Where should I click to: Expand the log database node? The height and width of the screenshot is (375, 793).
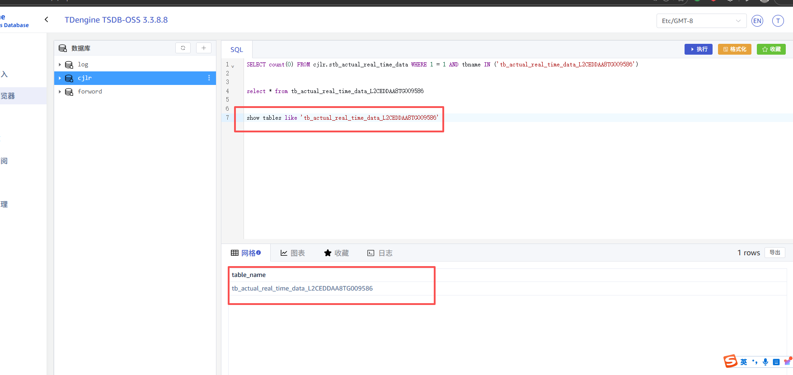click(x=60, y=65)
